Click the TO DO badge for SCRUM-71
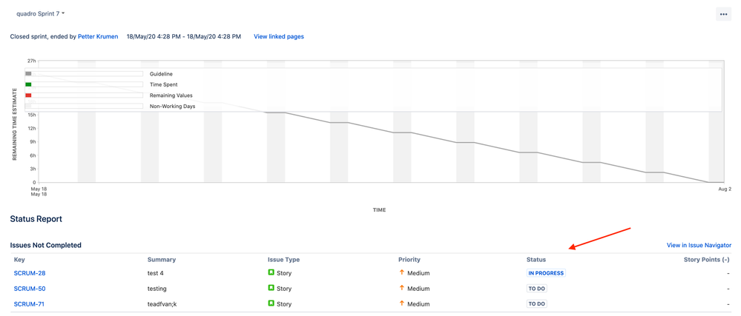Screen dimensions: 741x316 coord(537,304)
